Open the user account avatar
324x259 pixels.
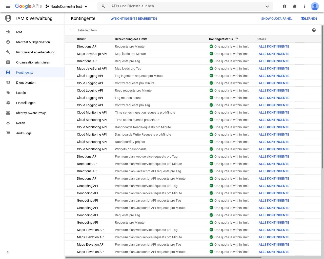[315, 6]
